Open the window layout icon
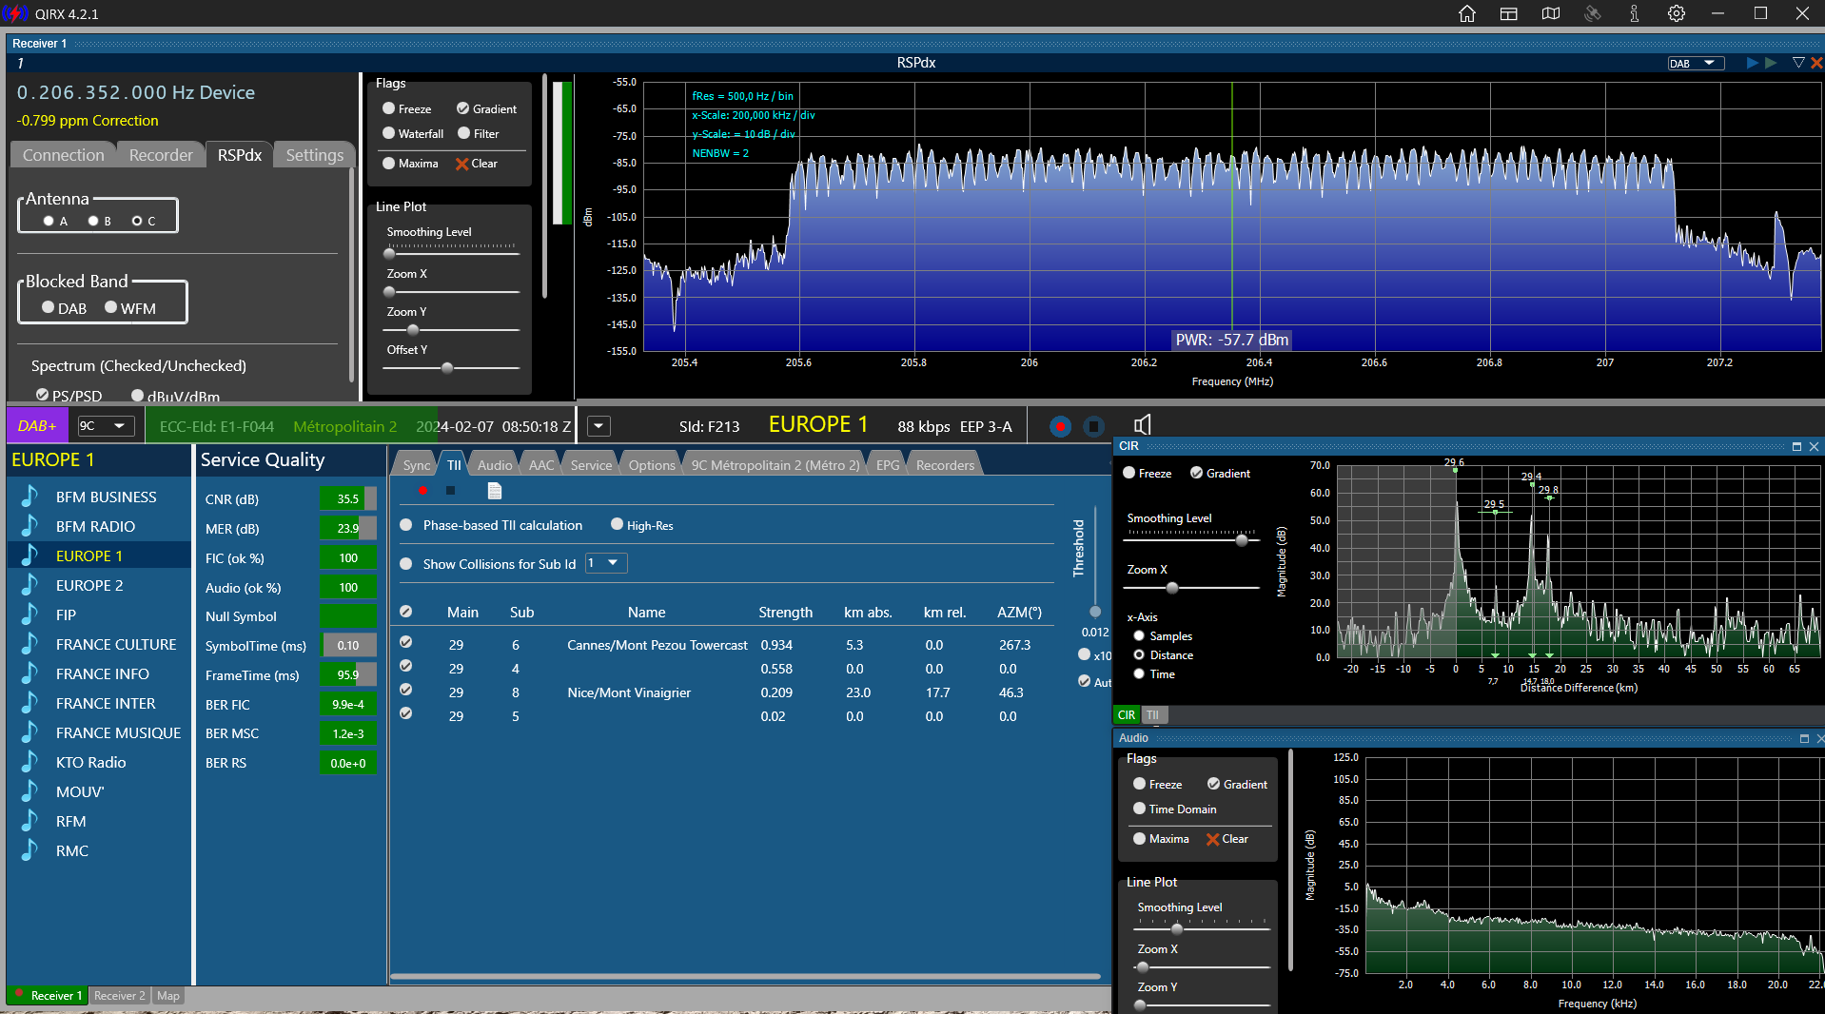 pyautogui.click(x=1508, y=13)
